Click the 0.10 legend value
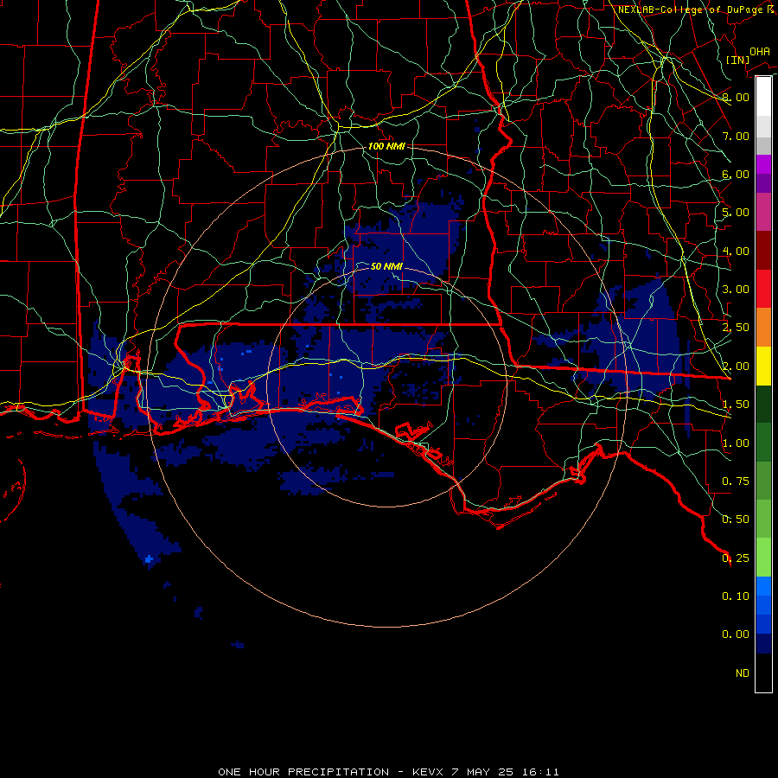 (736, 596)
